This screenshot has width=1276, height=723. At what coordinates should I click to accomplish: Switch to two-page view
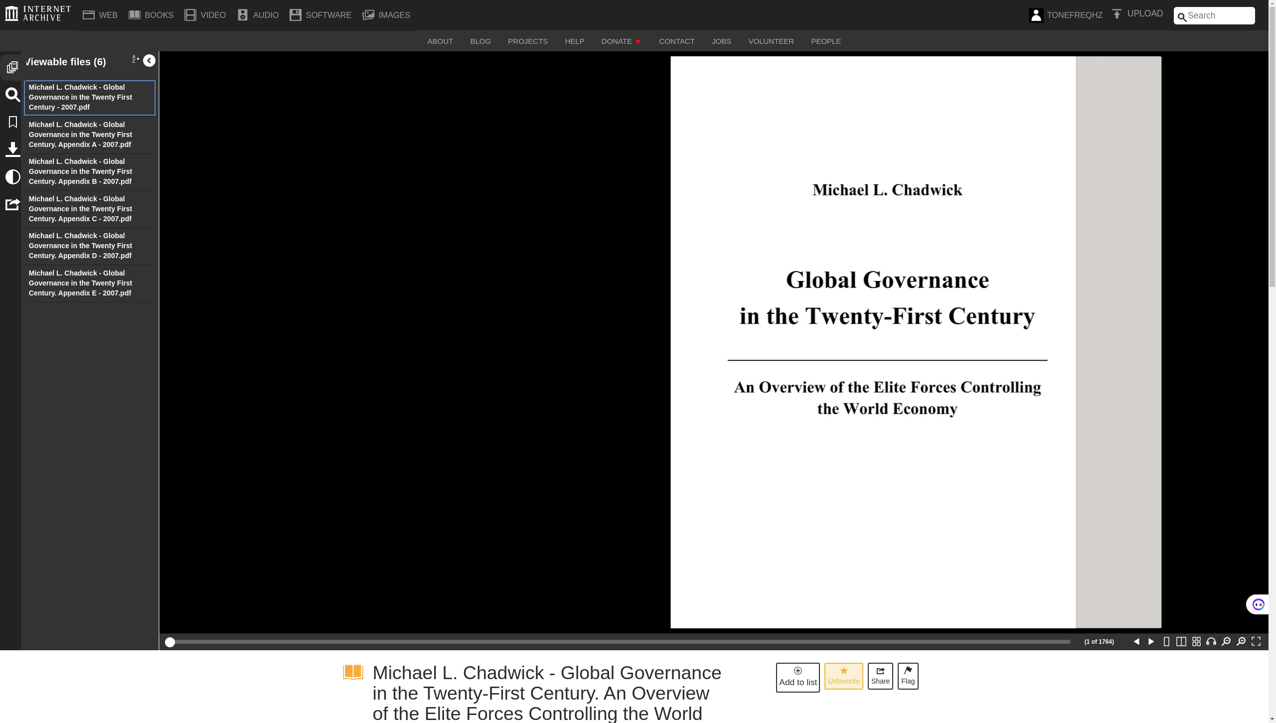tap(1181, 642)
